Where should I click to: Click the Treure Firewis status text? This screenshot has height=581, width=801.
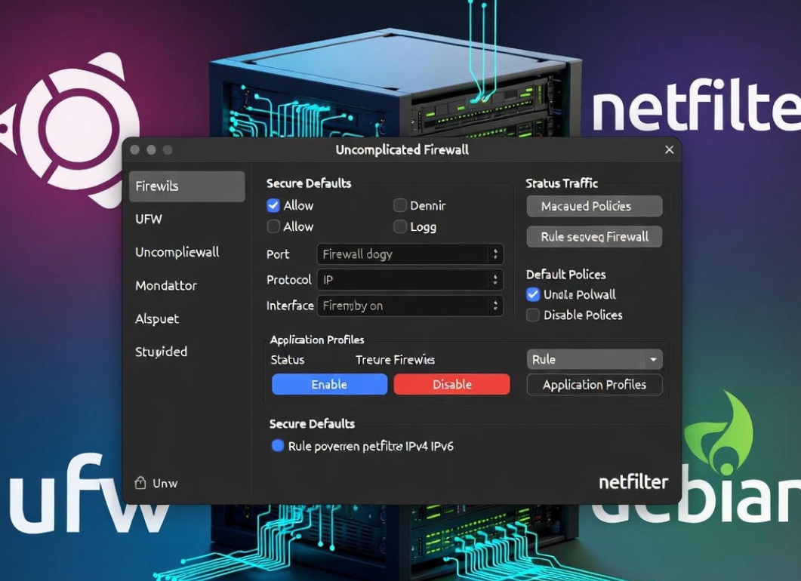point(395,360)
